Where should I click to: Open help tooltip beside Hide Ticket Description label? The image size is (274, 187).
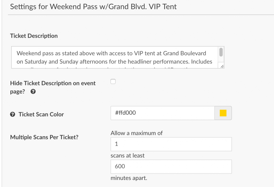(33, 92)
